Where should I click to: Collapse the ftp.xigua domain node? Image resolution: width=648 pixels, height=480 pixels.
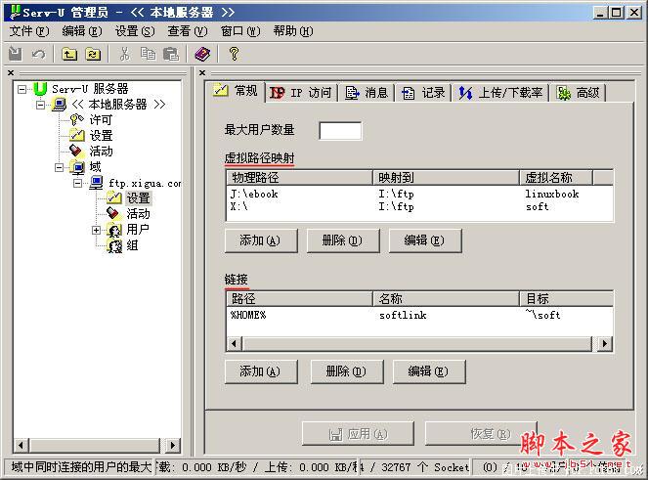[77, 183]
